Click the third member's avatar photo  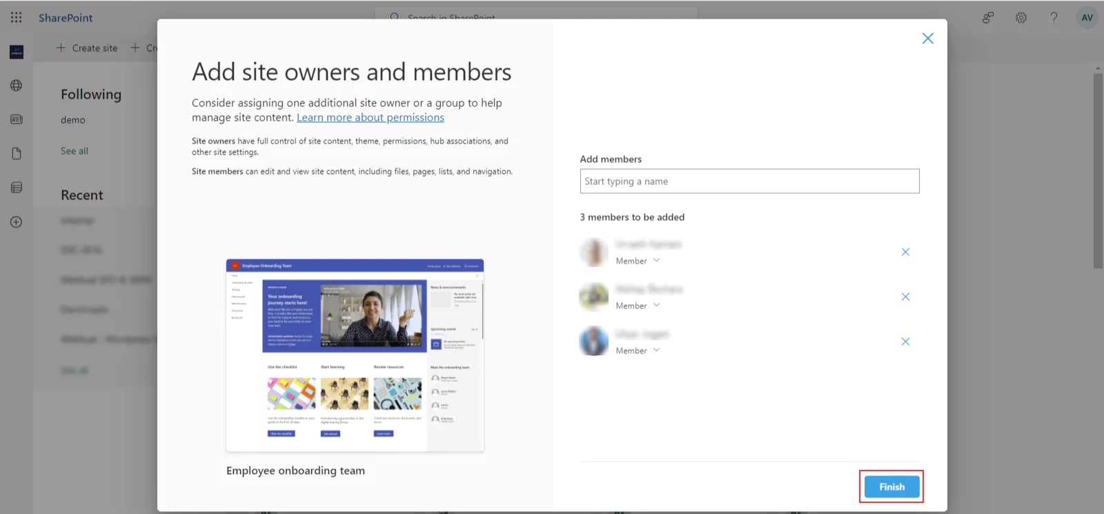tap(593, 342)
